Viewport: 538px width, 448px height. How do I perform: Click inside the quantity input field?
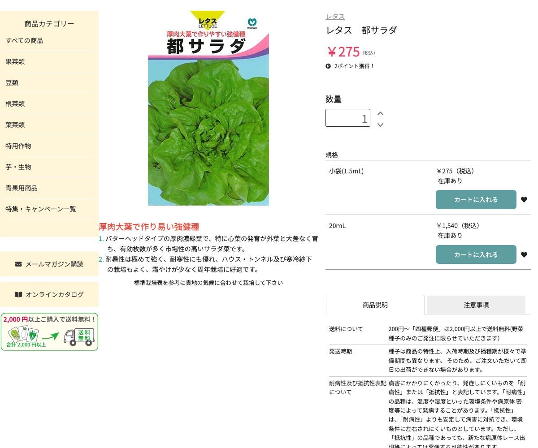347,118
